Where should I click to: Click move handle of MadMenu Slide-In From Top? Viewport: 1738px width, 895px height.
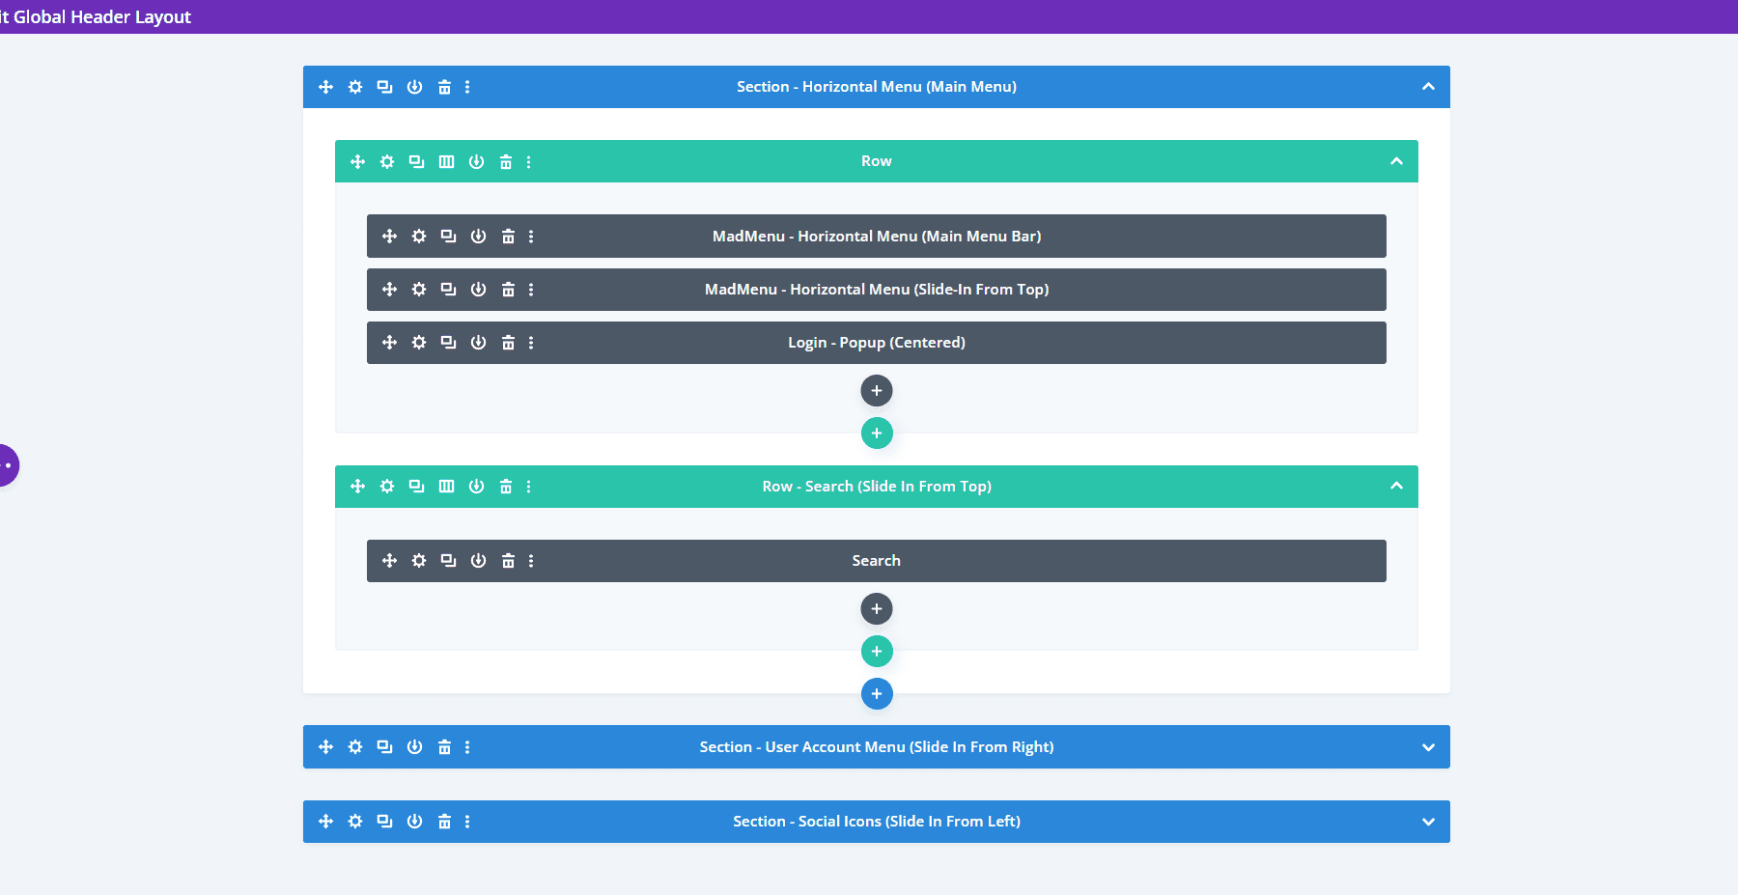click(x=389, y=289)
